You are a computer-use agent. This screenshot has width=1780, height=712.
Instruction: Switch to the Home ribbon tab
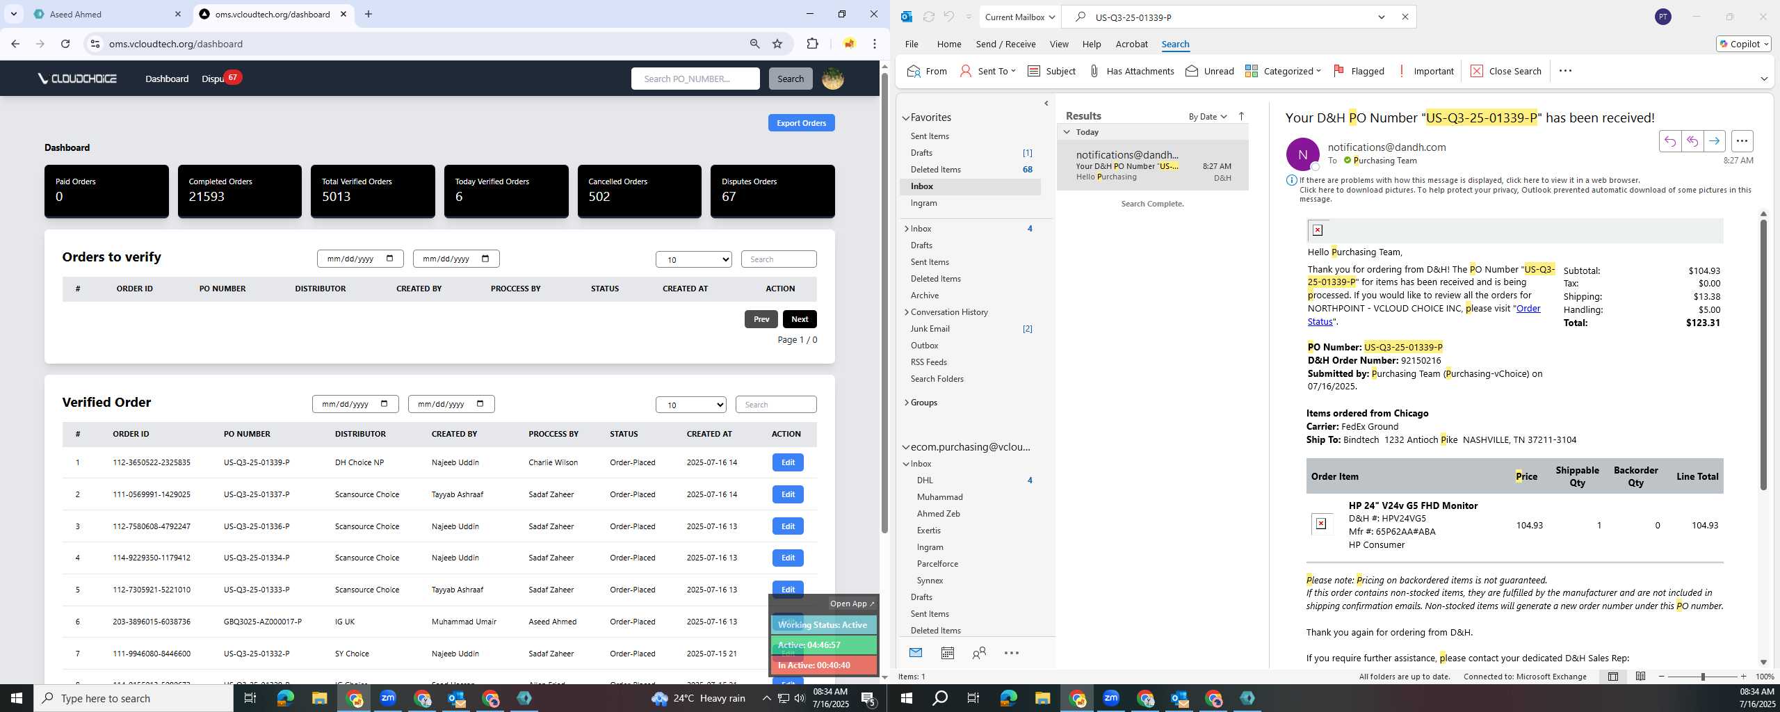point(948,44)
